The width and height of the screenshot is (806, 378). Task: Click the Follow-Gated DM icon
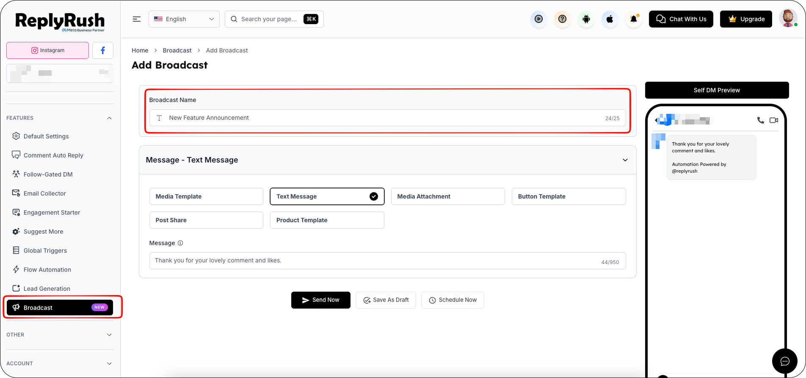point(16,174)
